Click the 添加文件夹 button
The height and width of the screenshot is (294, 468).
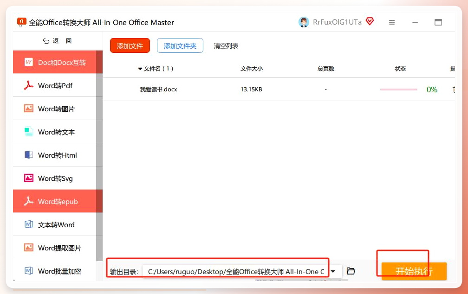point(180,45)
